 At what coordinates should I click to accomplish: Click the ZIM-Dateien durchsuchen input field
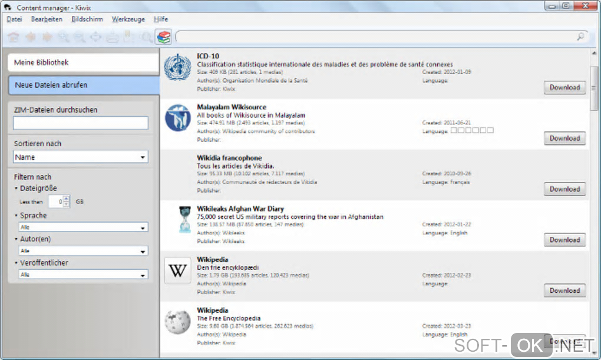[x=81, y=123]
